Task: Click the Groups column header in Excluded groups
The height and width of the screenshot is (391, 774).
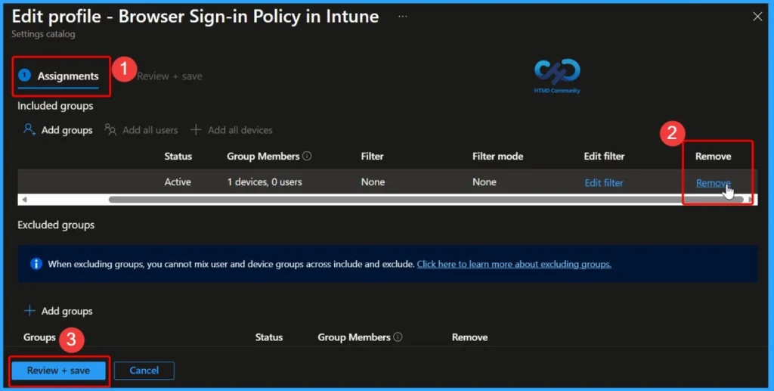Action: tap(39, 337)
